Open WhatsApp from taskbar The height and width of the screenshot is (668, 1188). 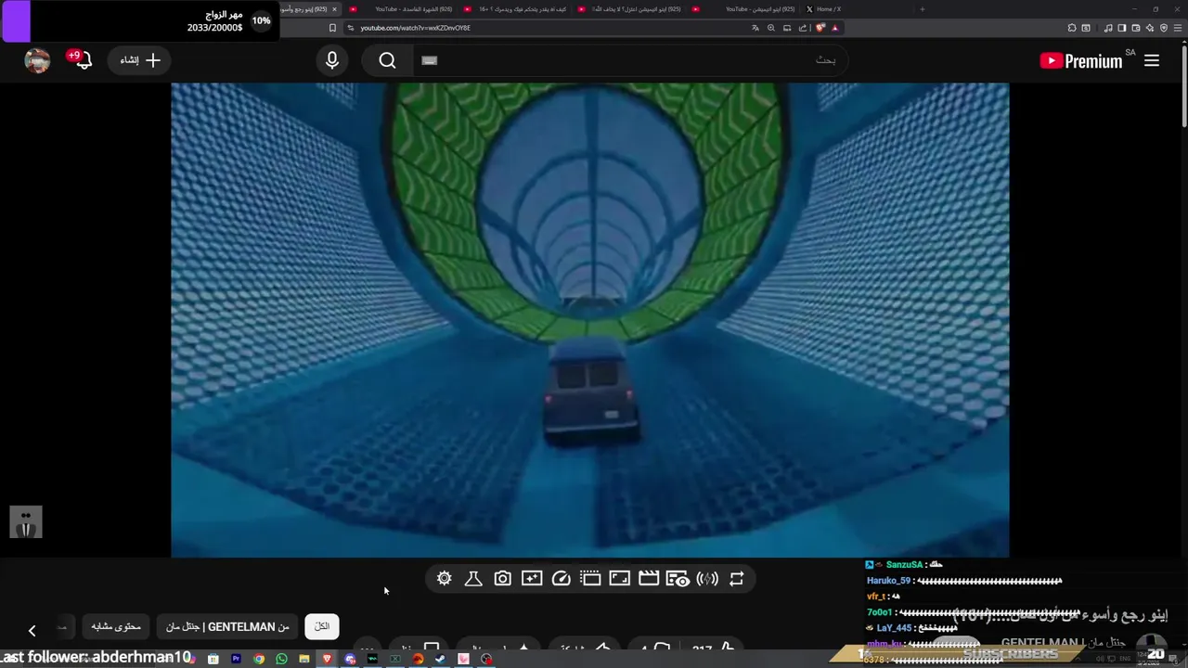tap(281, 659)
